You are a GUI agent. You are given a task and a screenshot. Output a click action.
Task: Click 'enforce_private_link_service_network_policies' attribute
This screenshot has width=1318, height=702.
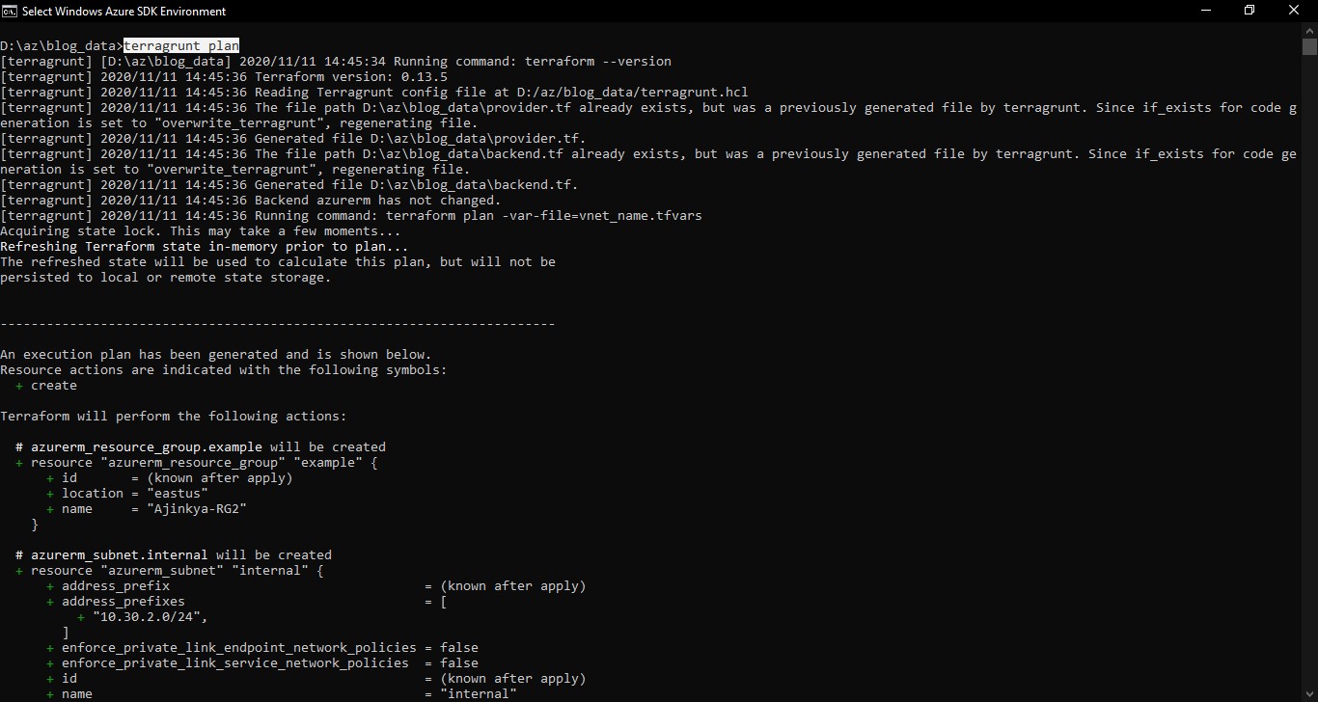pyautogui.click(x=235, y=663)
